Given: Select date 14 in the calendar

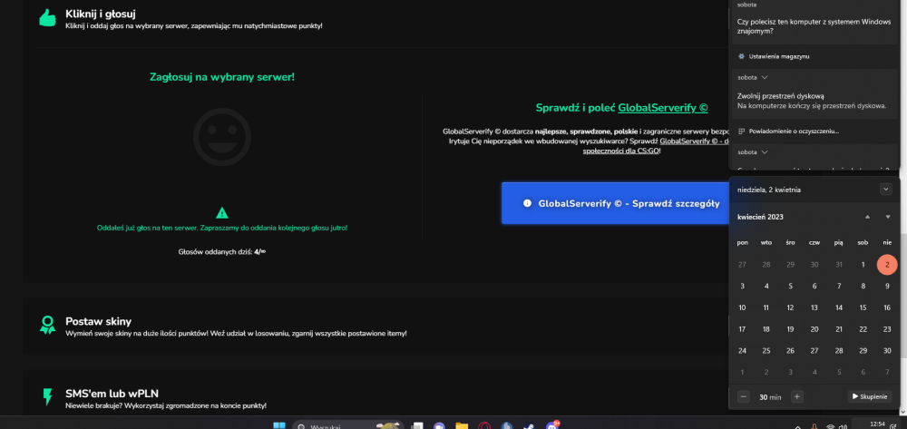Looking at the screenshot, I should (x=839, y=308).
